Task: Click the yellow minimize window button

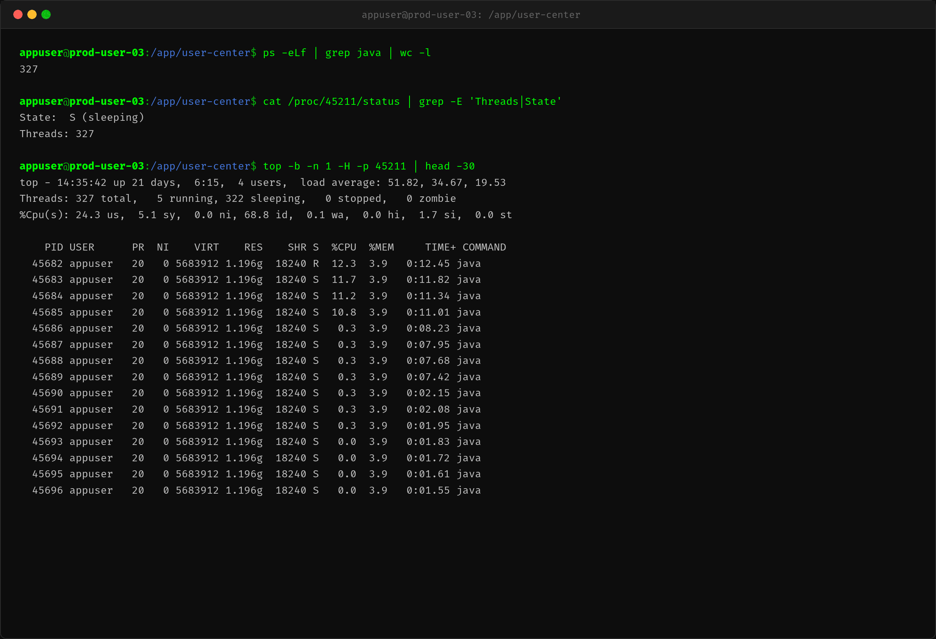Action: pyautogui.click(x=32, y=14)
